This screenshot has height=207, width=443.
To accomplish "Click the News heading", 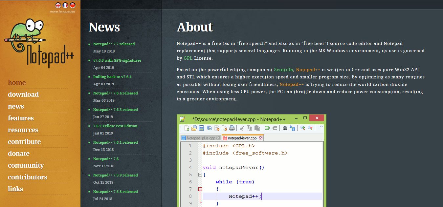I will (104, 27).
